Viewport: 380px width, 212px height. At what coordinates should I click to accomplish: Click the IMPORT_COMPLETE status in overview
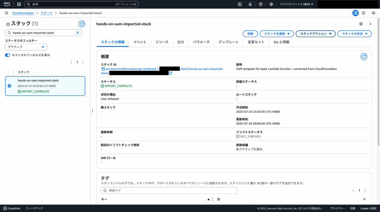pyautogui.click(x=117, y=86)
